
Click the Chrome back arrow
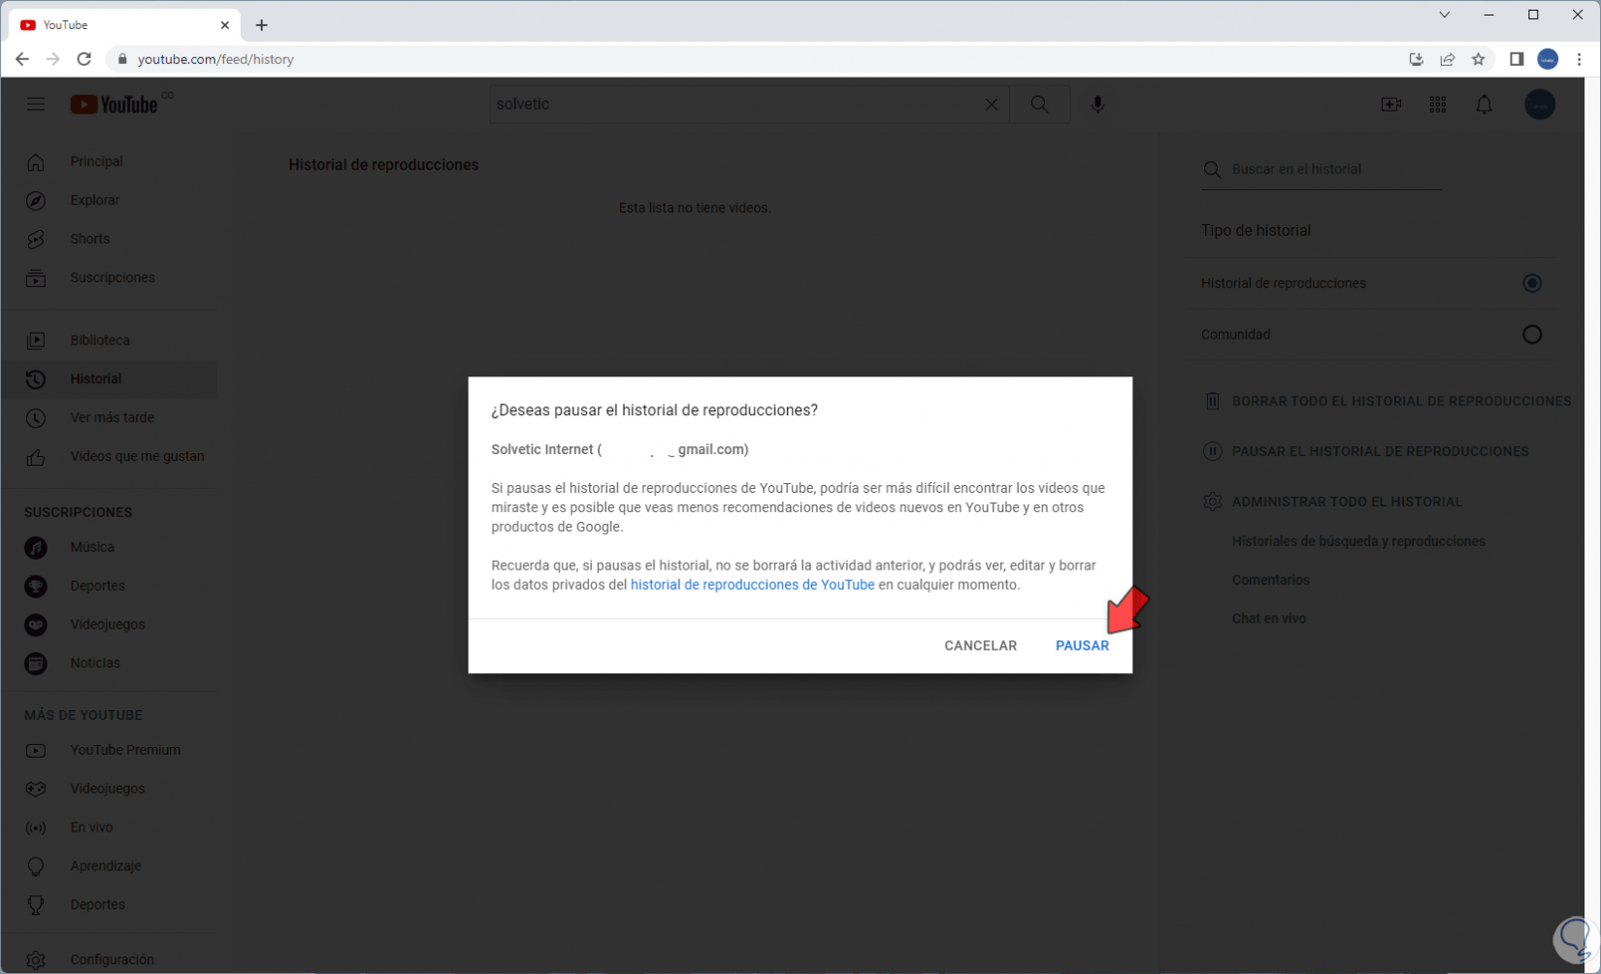coord(21,59)
